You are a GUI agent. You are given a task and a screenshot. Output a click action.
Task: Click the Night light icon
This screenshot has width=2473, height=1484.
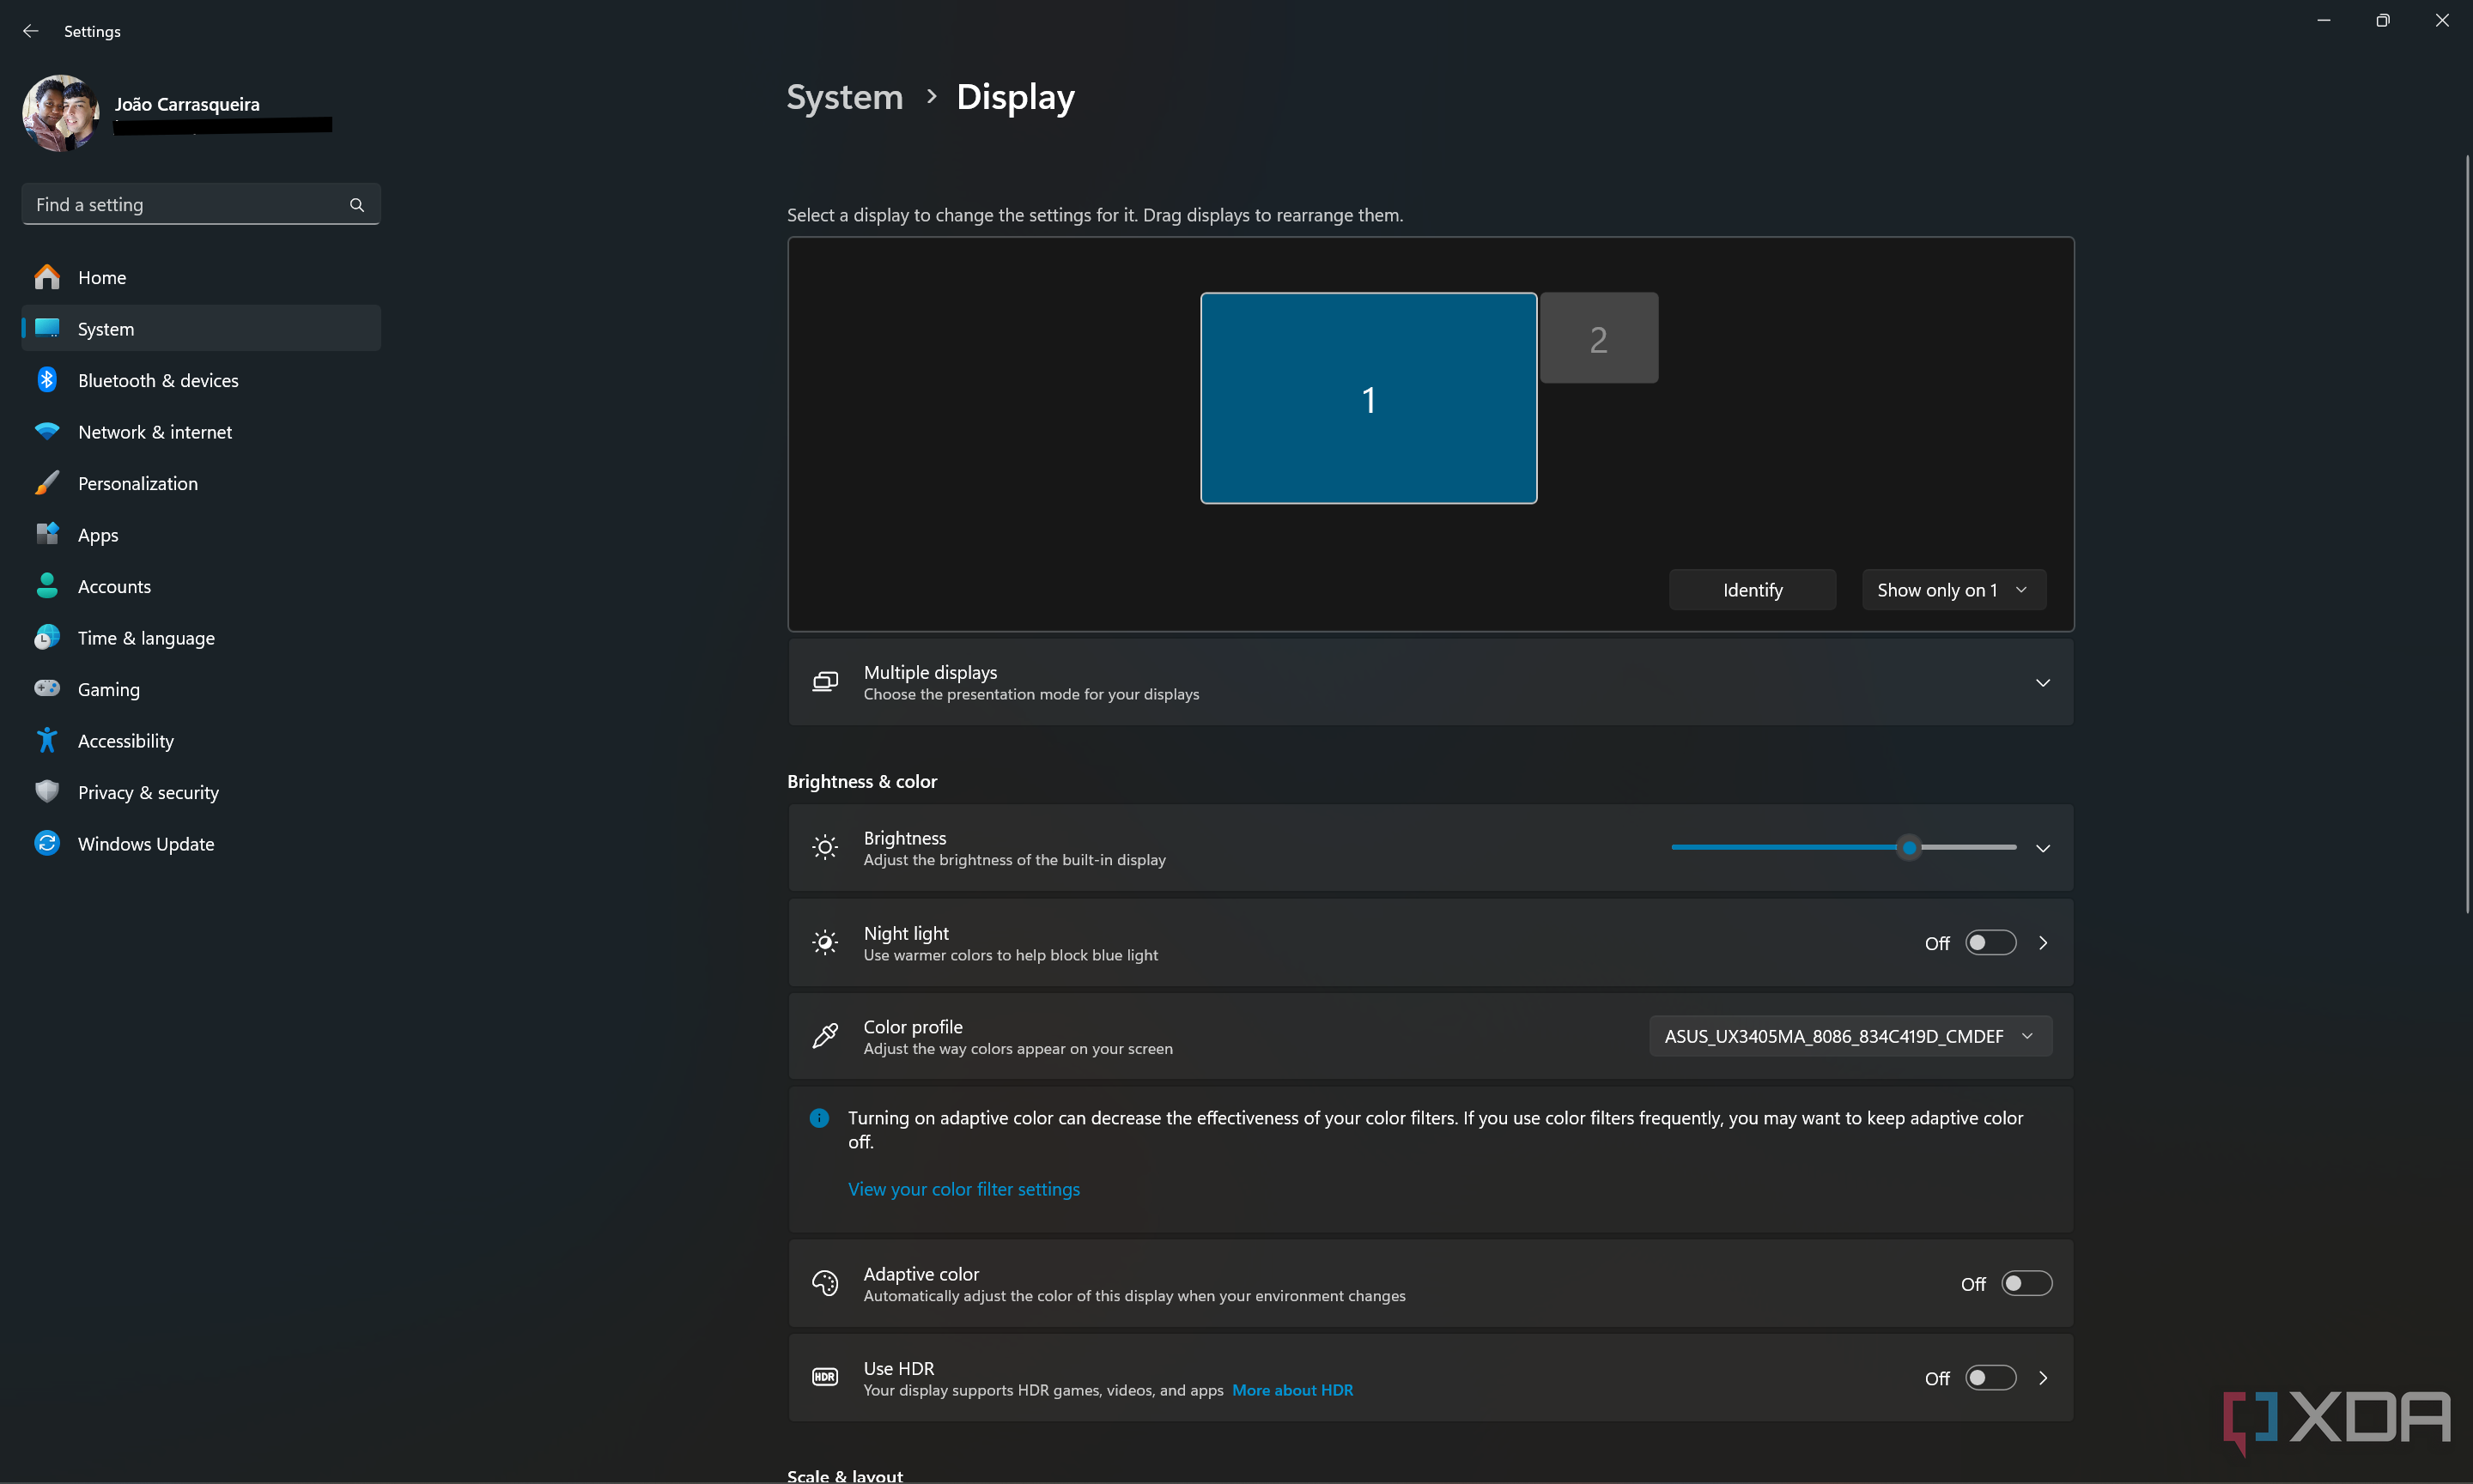822,942
